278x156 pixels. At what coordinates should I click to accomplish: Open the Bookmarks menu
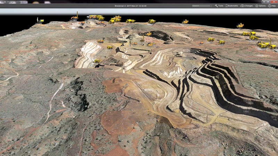(232, 6)
